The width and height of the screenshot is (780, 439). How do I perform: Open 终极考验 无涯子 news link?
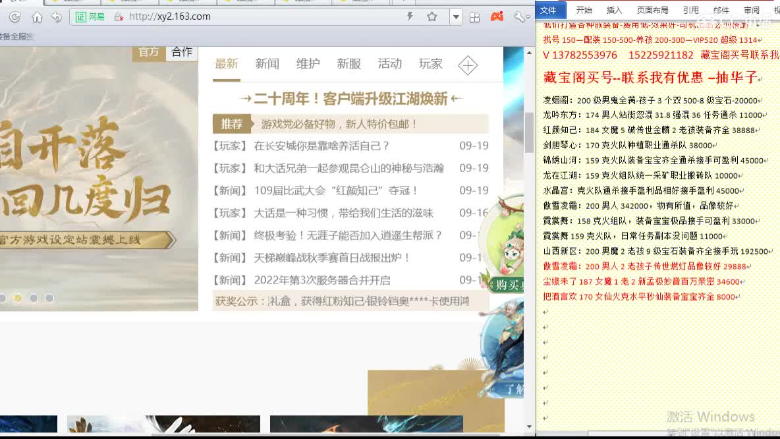(x=348, y=235)
